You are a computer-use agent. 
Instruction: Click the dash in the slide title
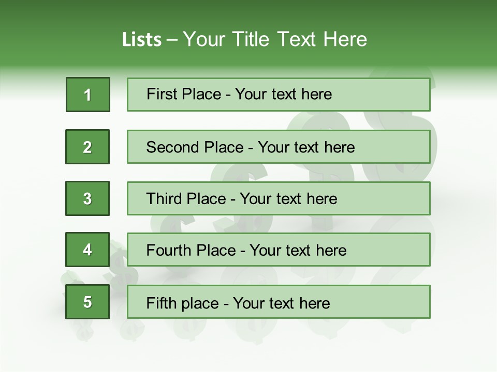[172, 39]
